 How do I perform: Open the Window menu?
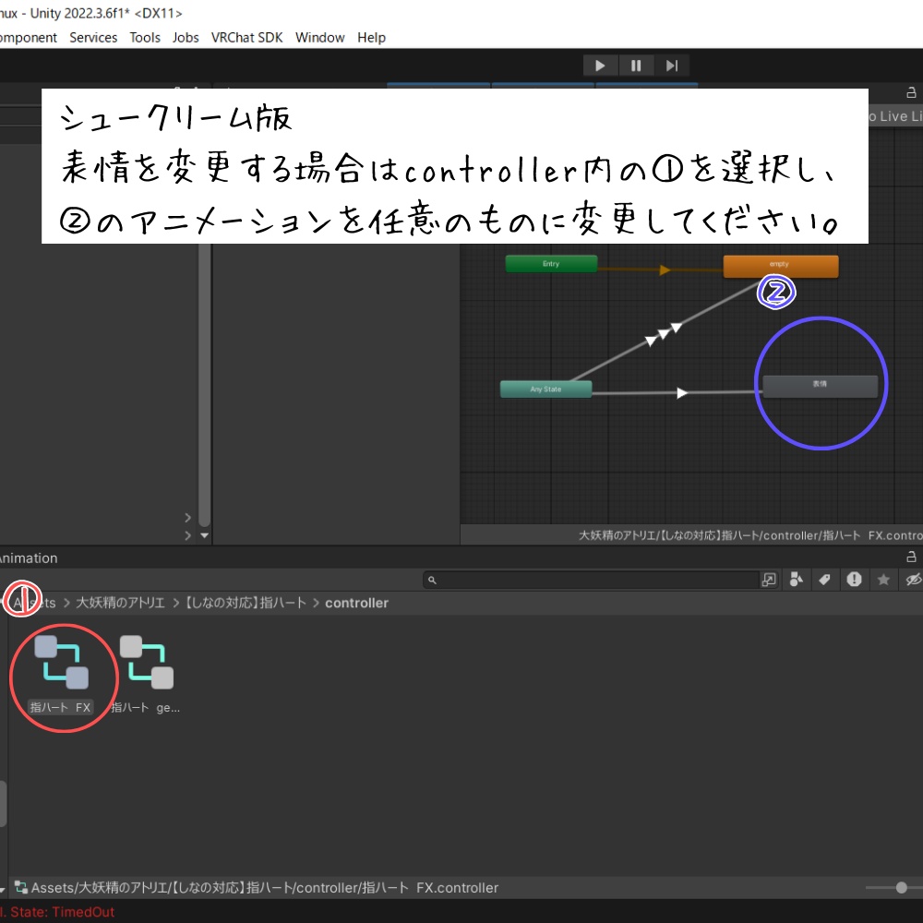(319, 37)
